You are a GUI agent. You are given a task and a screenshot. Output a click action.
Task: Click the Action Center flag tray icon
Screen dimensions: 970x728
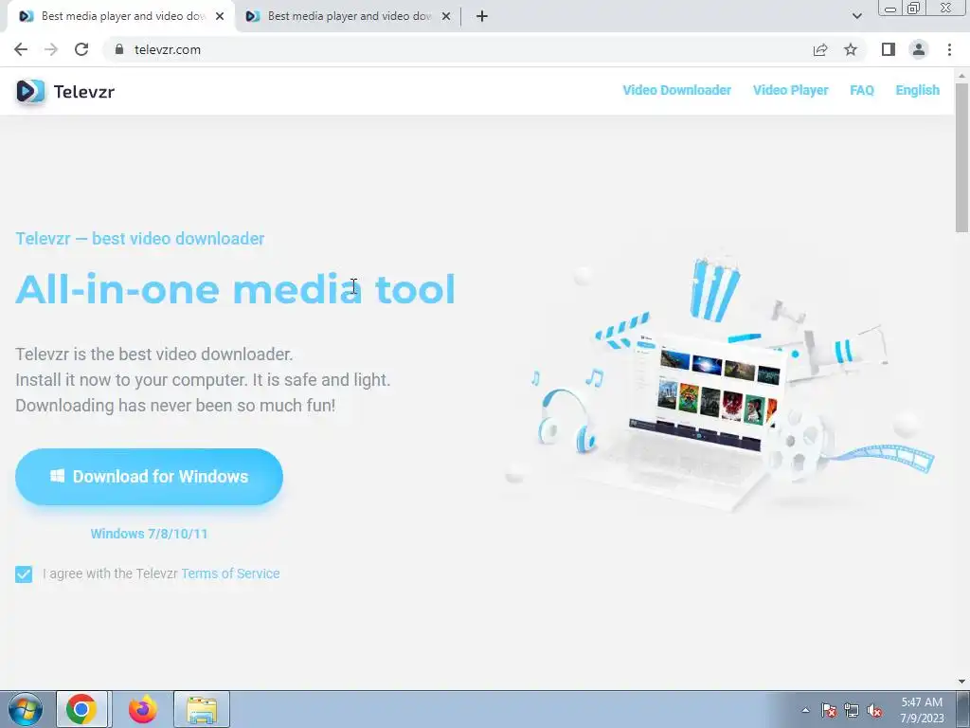829,710
